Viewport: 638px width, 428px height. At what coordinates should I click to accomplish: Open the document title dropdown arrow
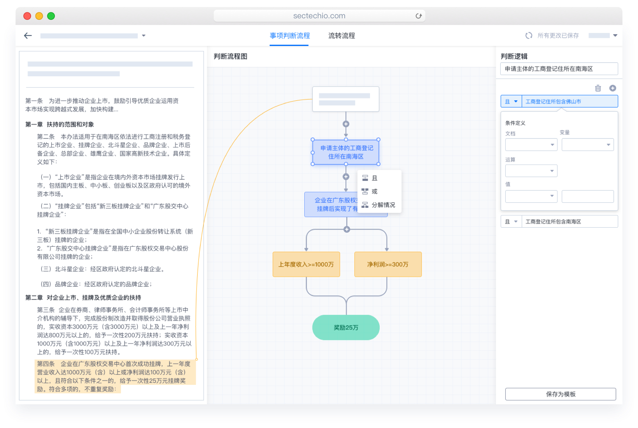(144, 36)
